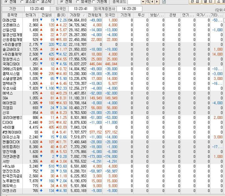Click the document icon in toolbar

pyautogui.click(x=164, y=2)
